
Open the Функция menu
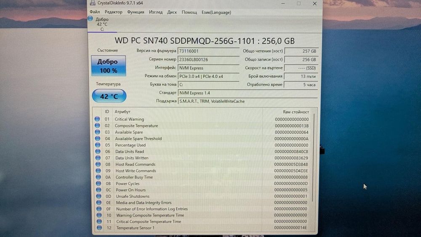coord(136,12)
